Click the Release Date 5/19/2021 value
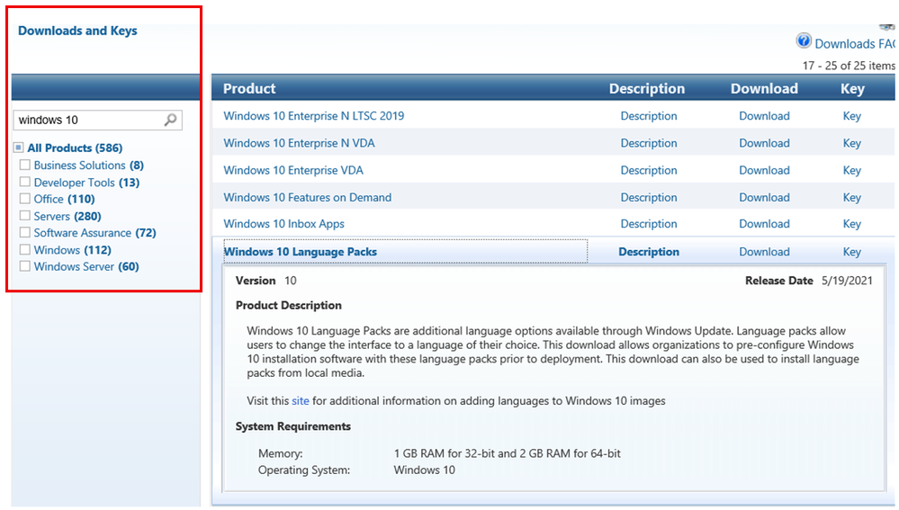This screenshot has width=899, height=510. (847, 281)
